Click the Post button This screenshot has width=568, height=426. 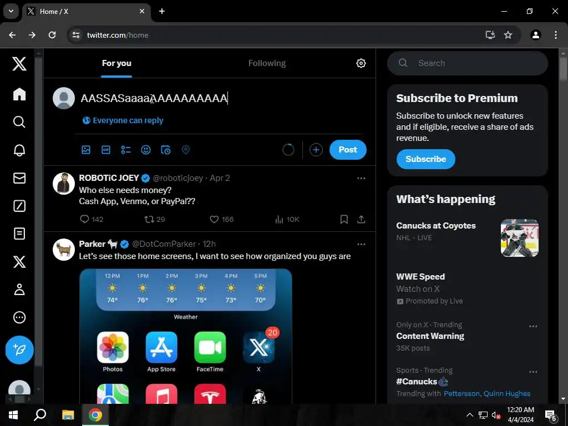348,150
